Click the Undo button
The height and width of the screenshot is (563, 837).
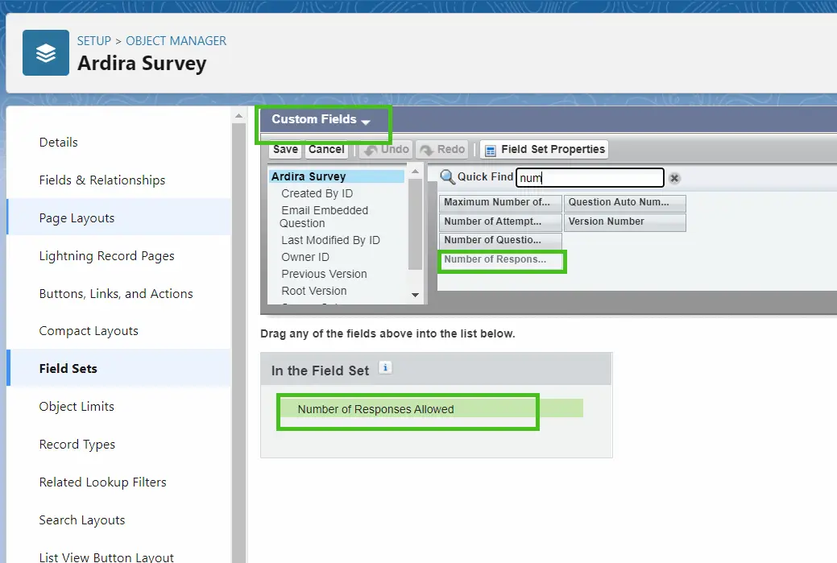pos(386,150)
